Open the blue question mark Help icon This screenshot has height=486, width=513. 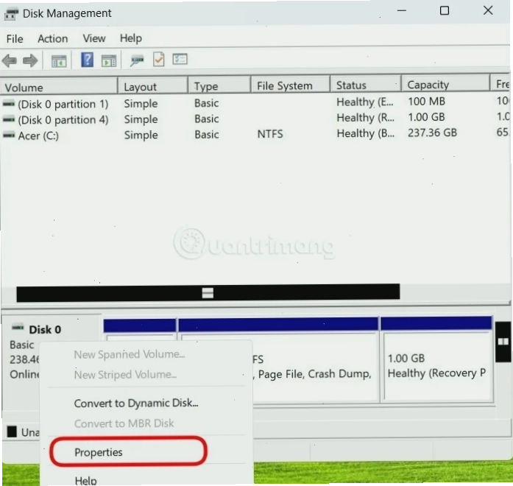coord(87,60)
